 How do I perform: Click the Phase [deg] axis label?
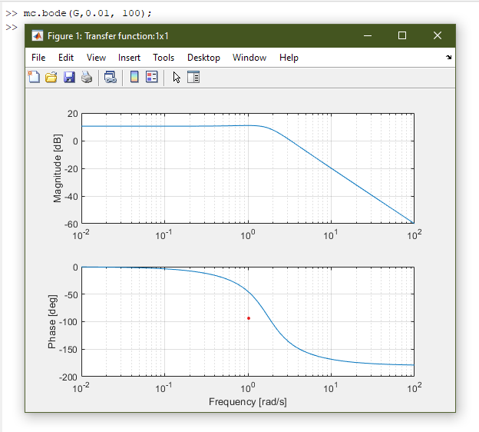(x=52, y=321)
